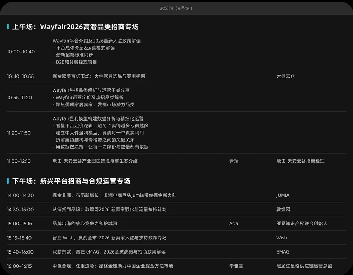This screenshot has width=353, height=275.
Task: Click the Wish organization cell
Action: (x=282, y=238)
